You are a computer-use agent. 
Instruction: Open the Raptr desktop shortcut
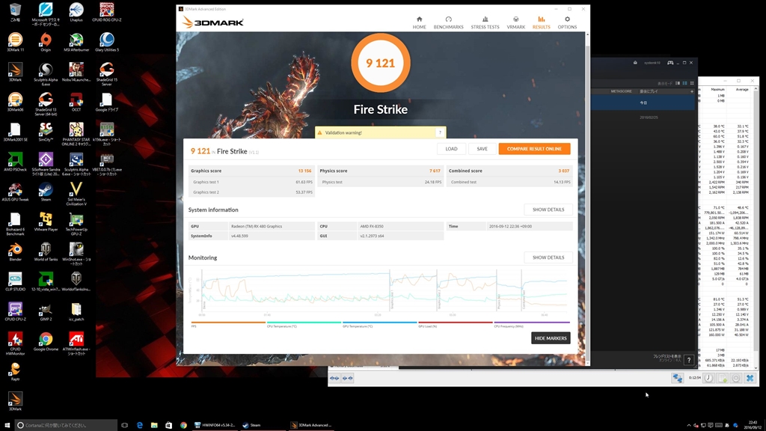pyautogui.click(x=15, y=371)
